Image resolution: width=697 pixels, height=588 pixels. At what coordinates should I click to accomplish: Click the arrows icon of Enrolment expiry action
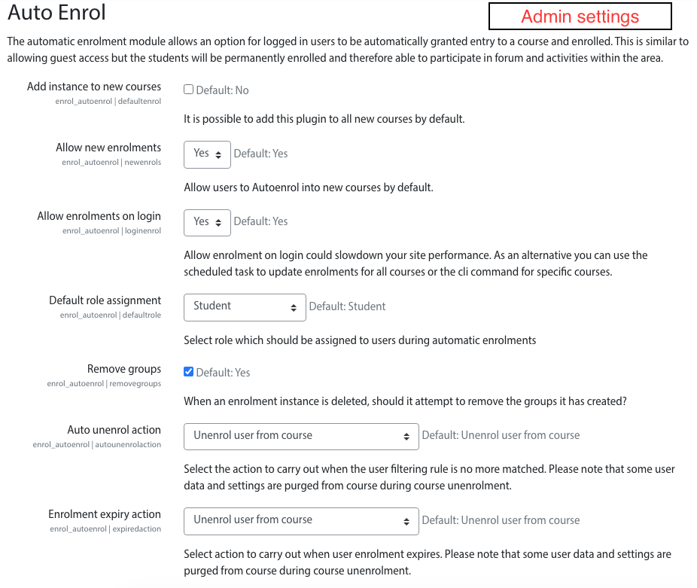pos(406,521)
